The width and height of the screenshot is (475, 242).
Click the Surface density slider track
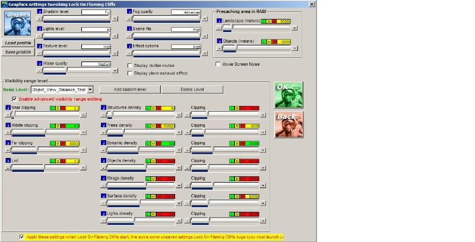(x=141, y=203)
